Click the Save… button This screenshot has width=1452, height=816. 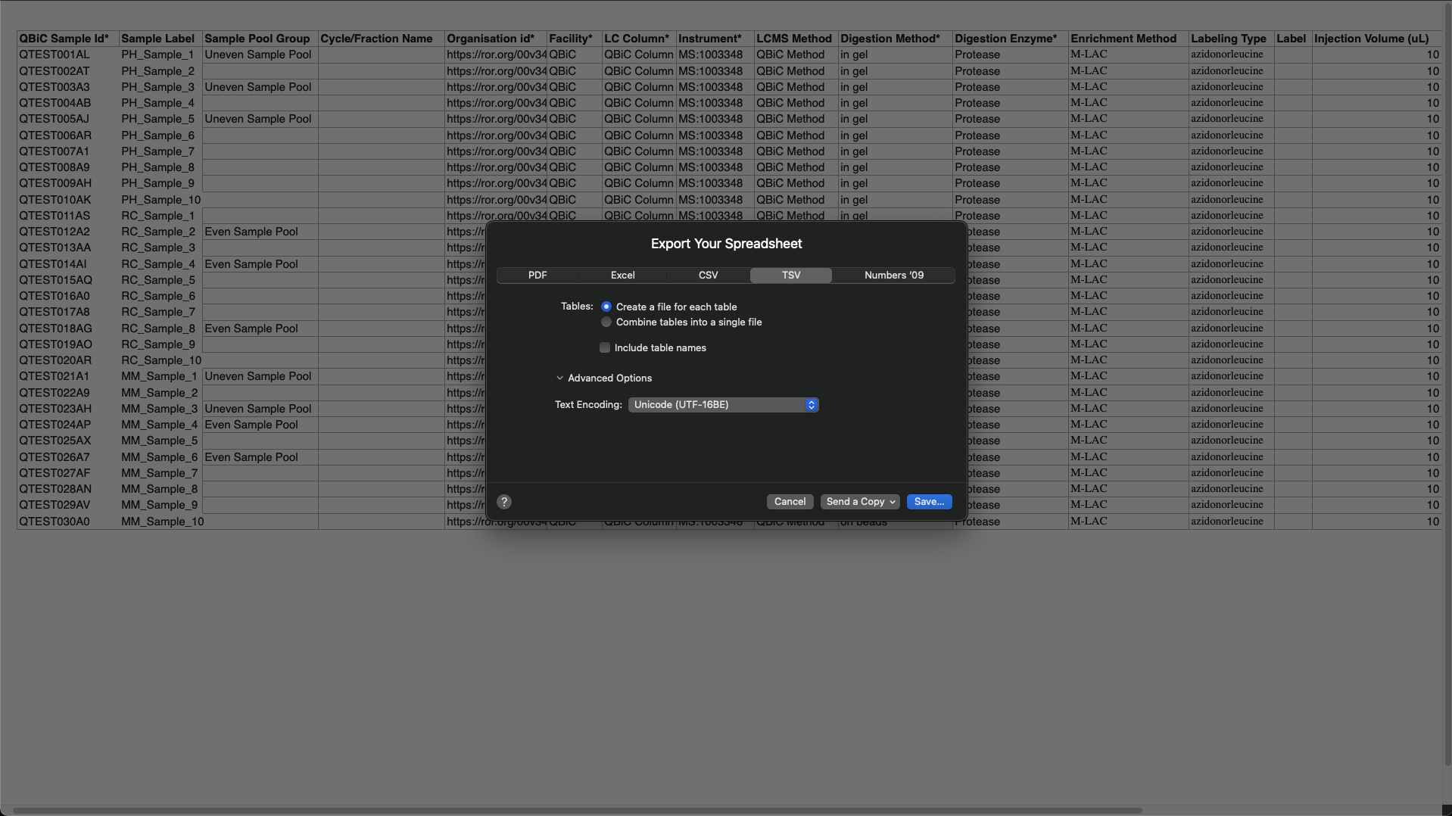click(929, 502)
